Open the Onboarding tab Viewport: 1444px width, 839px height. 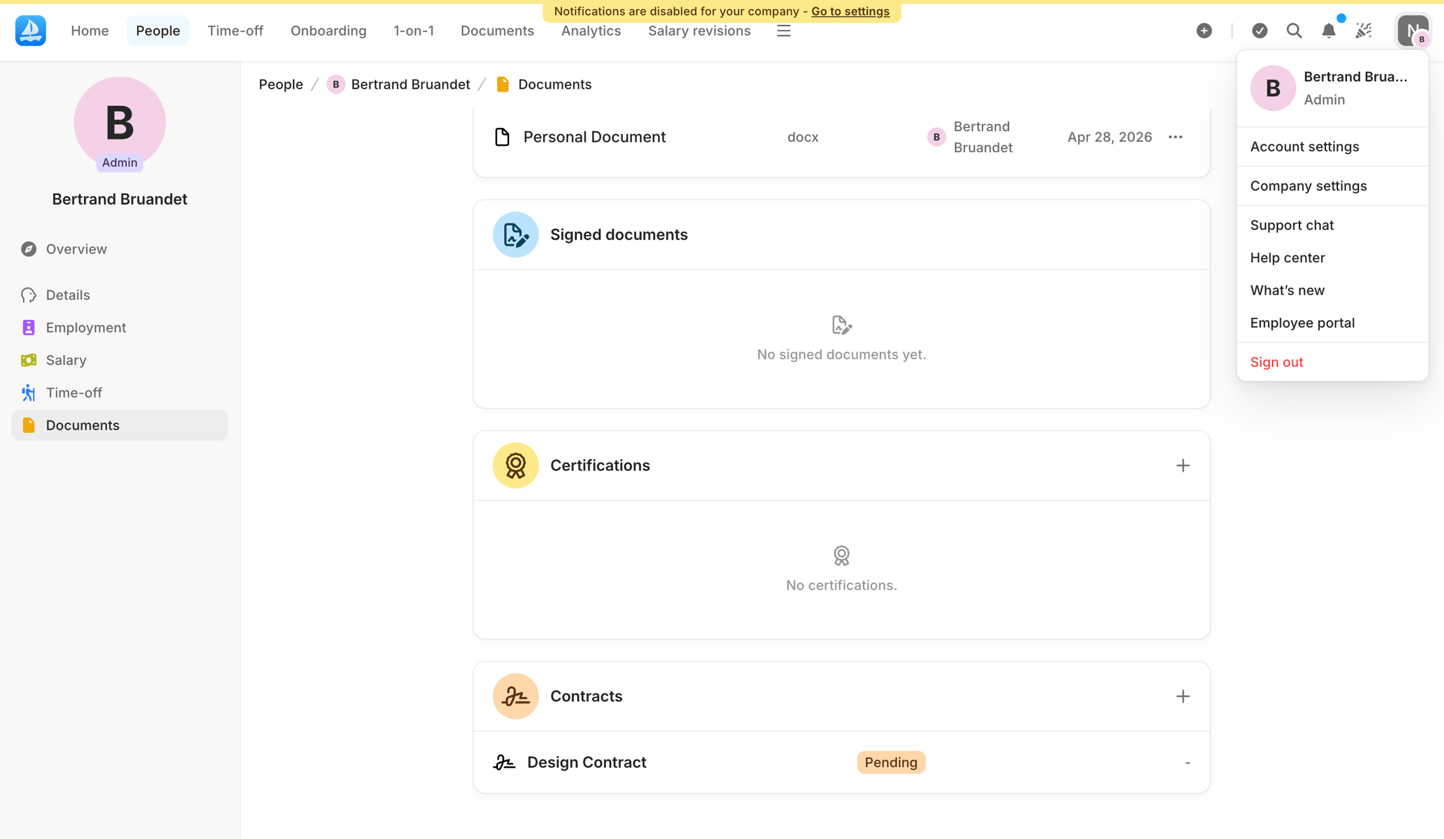click(x=329, y=31)
